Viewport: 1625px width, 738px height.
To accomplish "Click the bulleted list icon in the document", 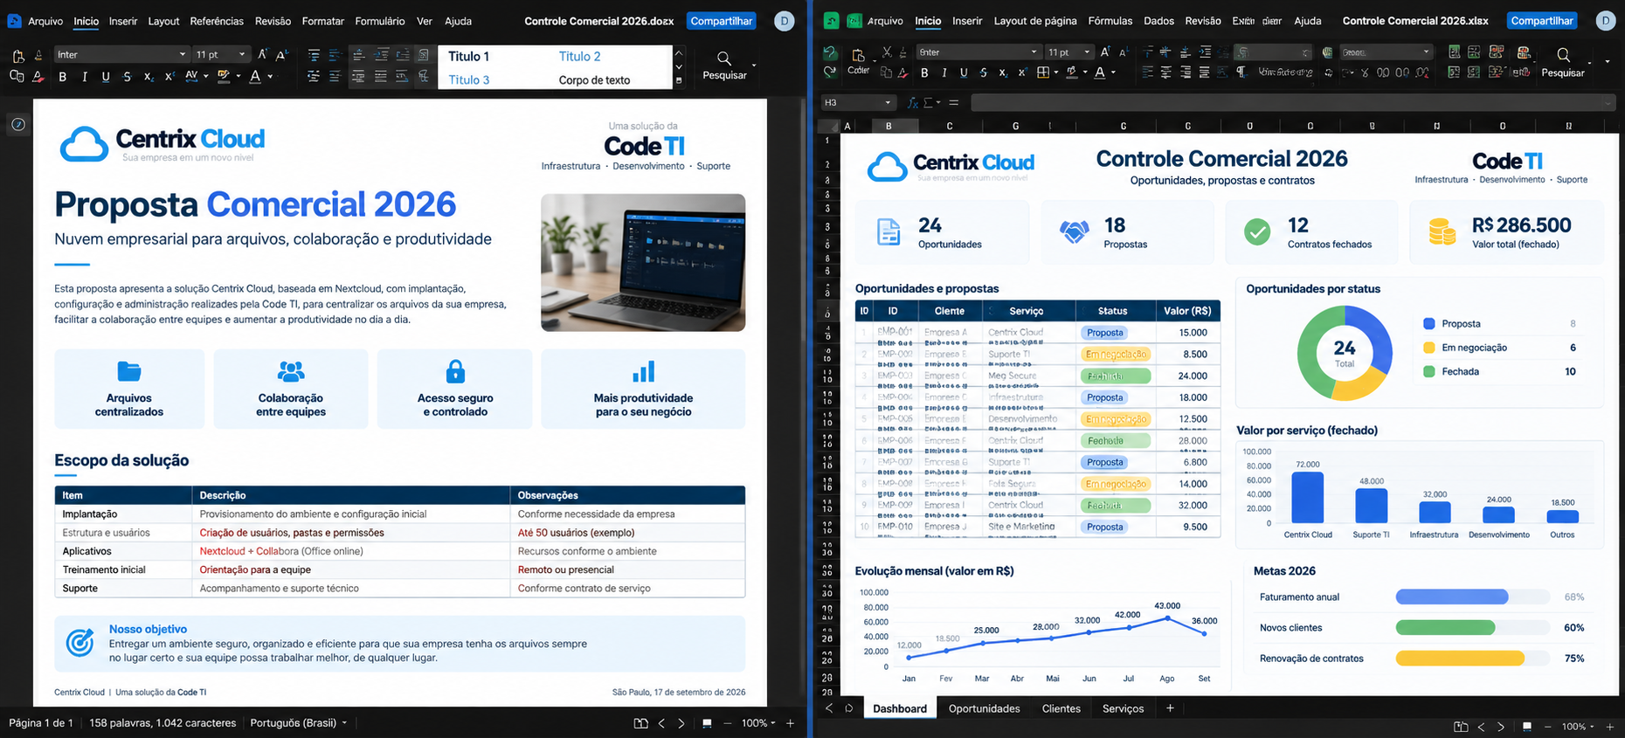I will click(x=314, y=55).
